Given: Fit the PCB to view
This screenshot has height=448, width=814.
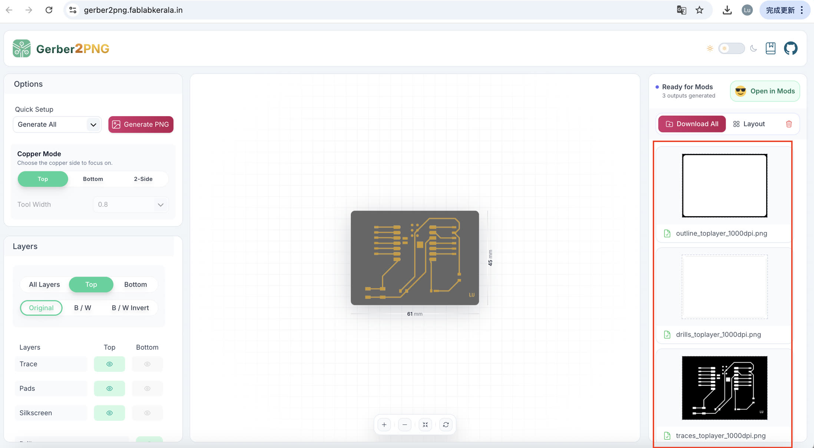Looking at the screenshot, I should coord(425,425).
